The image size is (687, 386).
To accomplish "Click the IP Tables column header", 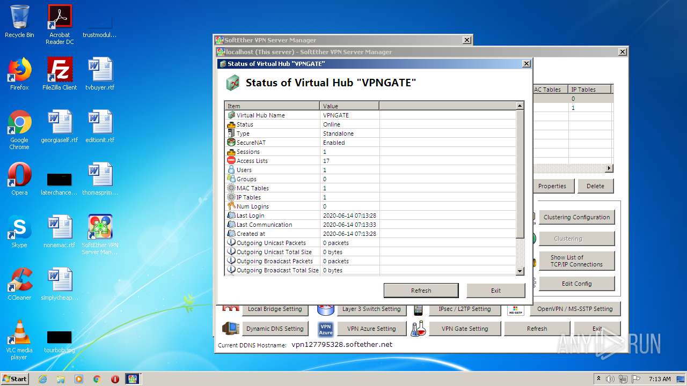I will (x=590, y=90).
